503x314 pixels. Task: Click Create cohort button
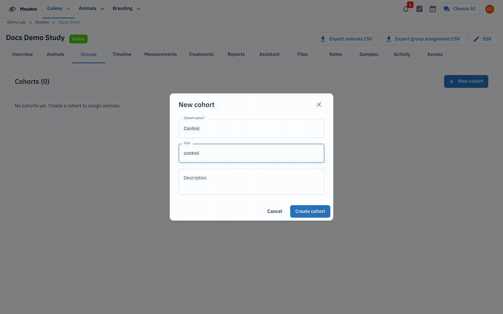tap(310, 211)
